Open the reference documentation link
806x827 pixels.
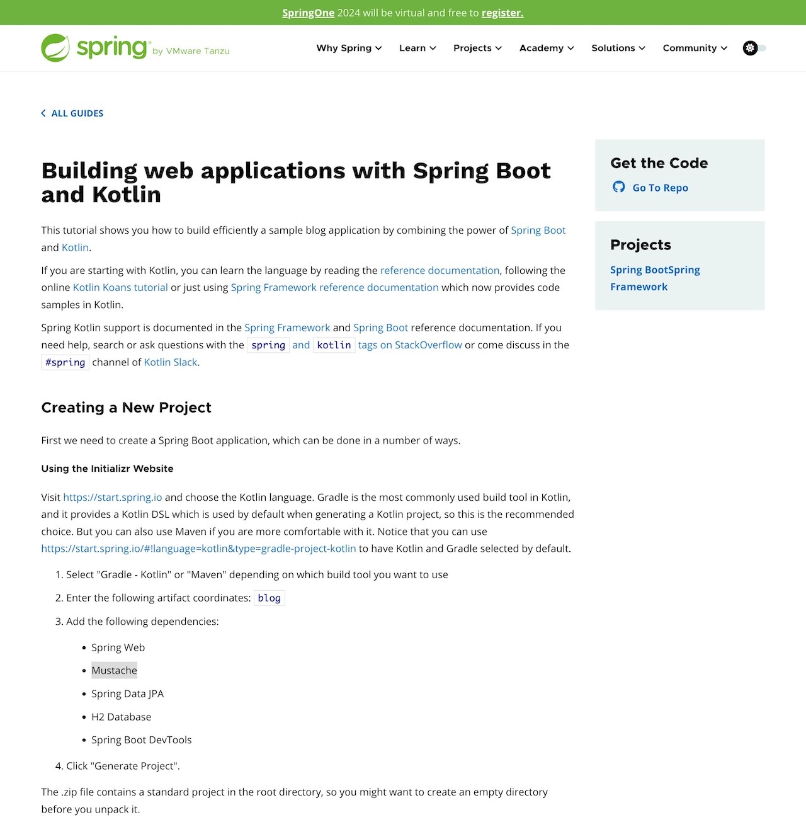(440, 270)
